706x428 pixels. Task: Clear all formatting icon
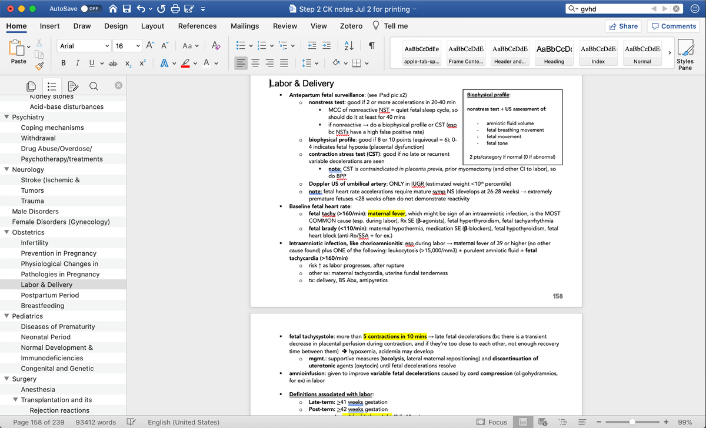pyautogui.click(x=215, y=46)
